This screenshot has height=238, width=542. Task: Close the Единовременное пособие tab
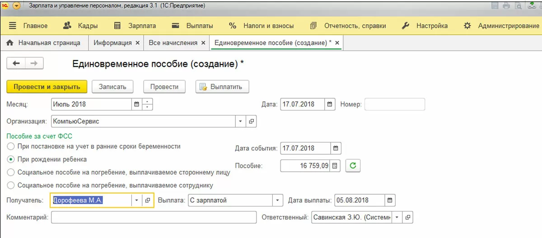(x=337, y=43)
